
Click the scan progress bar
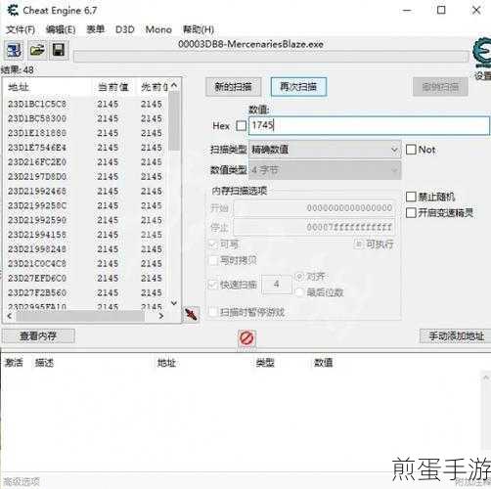point(271,57)
